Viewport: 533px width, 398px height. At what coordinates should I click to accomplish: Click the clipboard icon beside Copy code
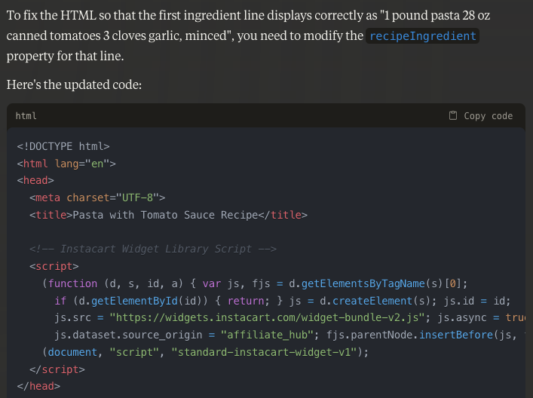pos(453,115)
